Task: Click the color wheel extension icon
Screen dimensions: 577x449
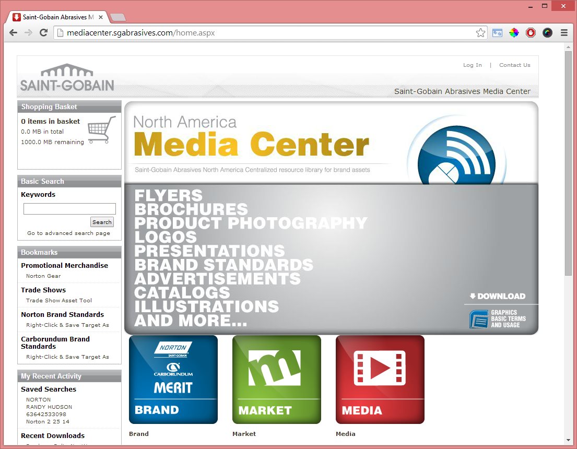Action: pyautogui.click(x=514, y=33)
